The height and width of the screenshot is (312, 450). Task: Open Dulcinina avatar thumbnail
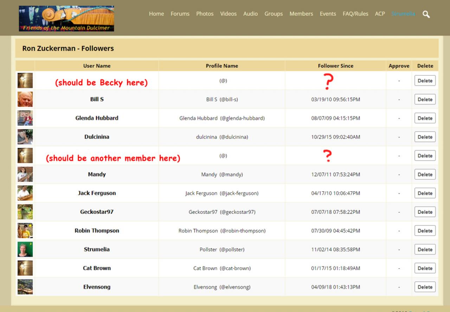coord(25,137)
